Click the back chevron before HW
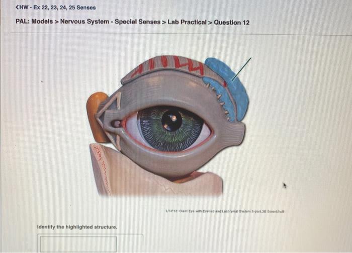The height and width of the screenshot is (253, 352). (17, 8)
